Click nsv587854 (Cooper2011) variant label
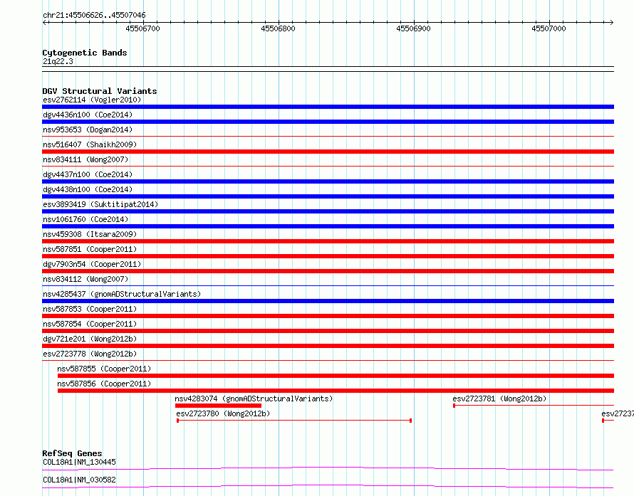 click(90, 324)
